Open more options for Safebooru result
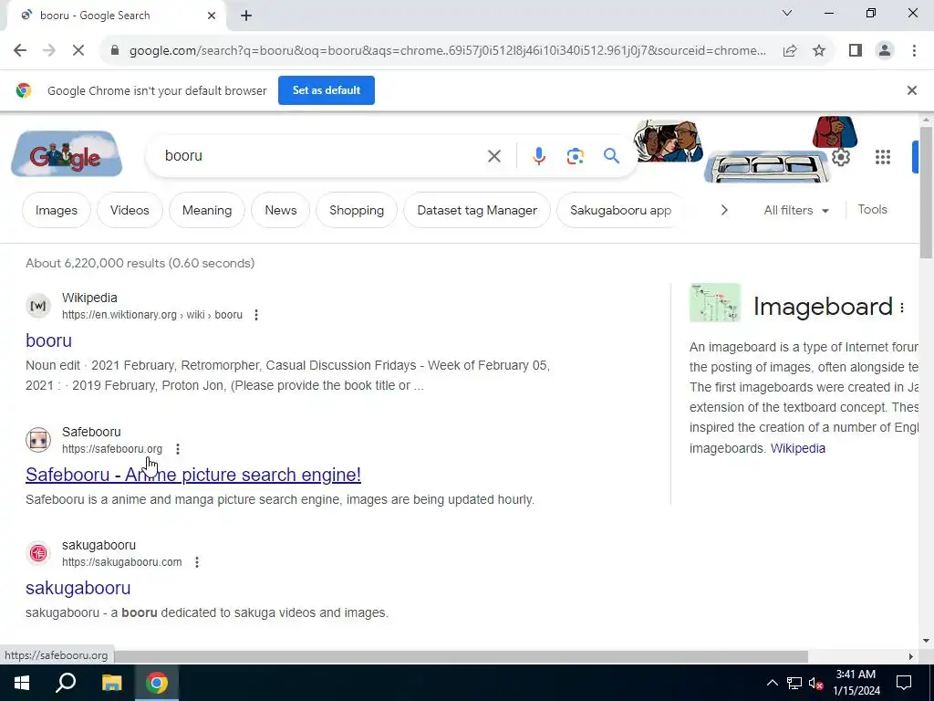 click(x=178, y=449)
